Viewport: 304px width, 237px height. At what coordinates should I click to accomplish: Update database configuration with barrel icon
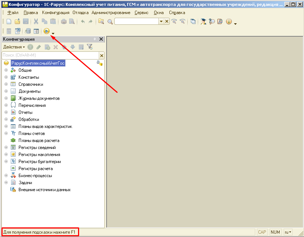click(28, 31)
